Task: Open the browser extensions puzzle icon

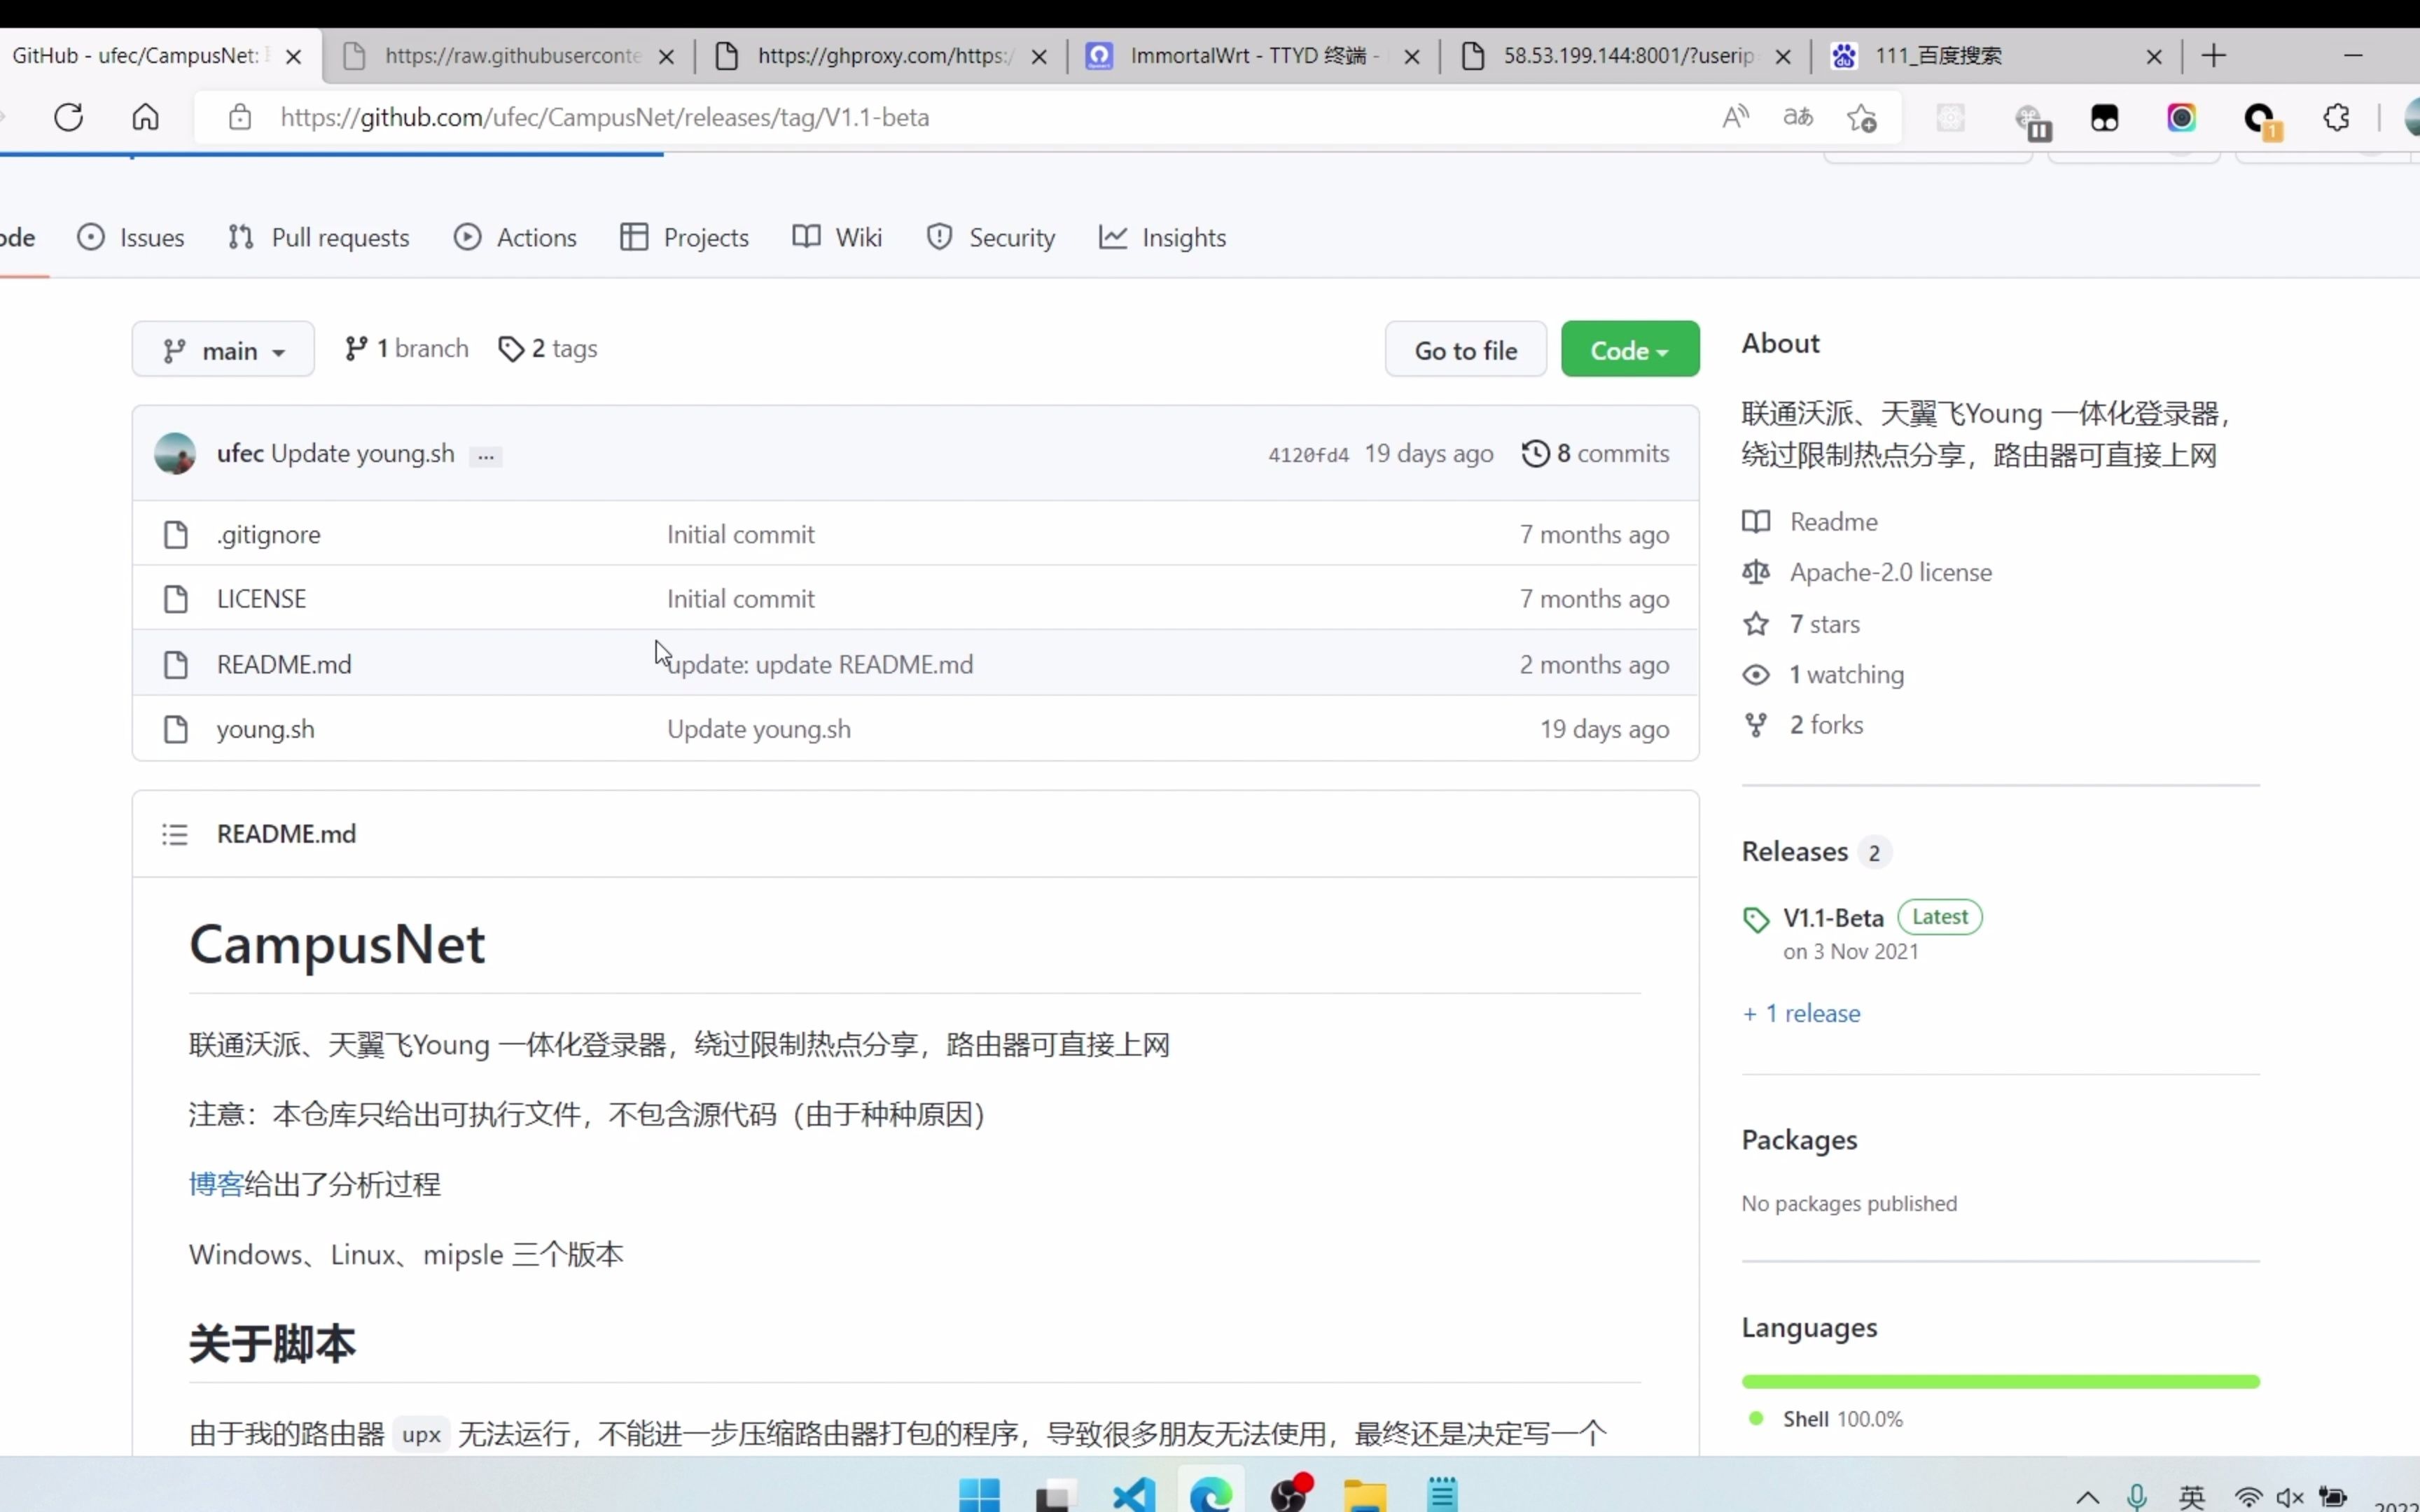Action: point(2336,118)
